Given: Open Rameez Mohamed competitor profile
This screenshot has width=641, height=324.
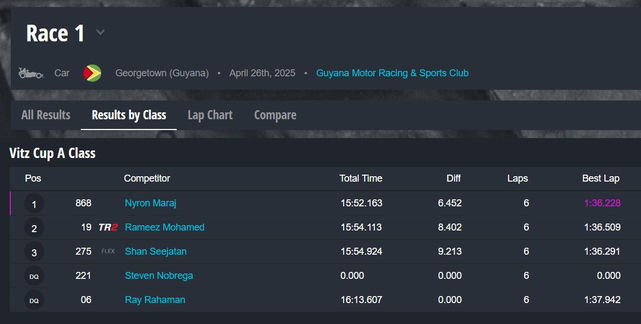Looking at the screenshot, I should (x=164, y=227).
